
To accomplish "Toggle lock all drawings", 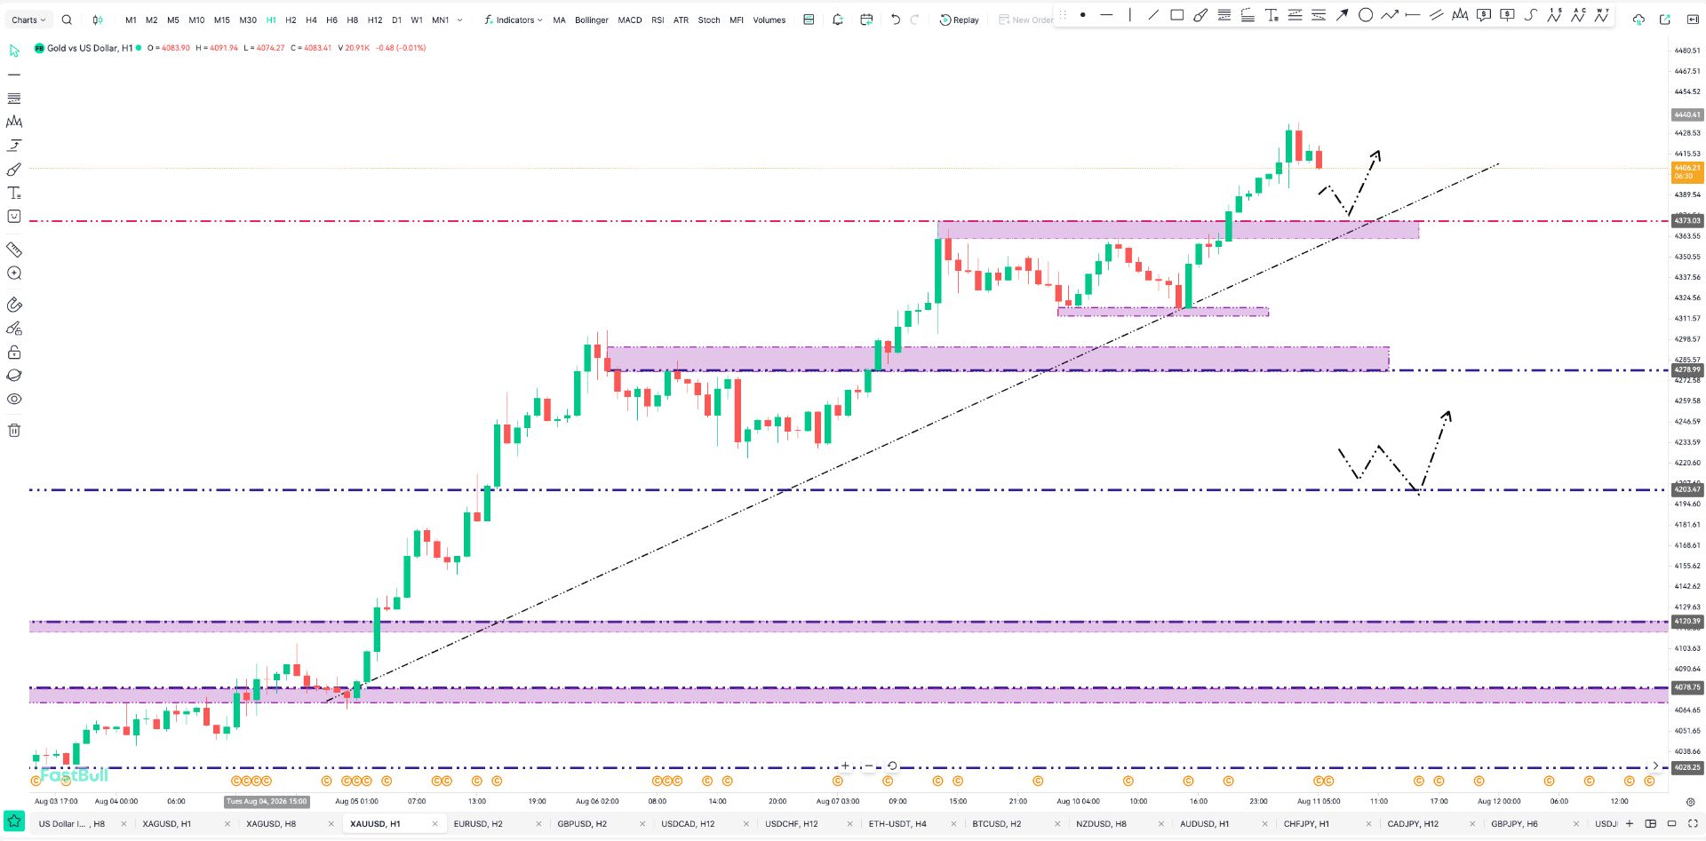I will click(x=14, y=353).
